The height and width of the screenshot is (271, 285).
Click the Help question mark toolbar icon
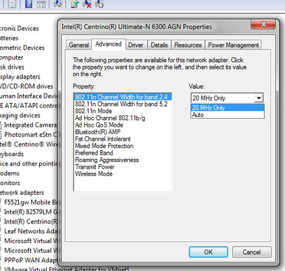pos(29,4)
